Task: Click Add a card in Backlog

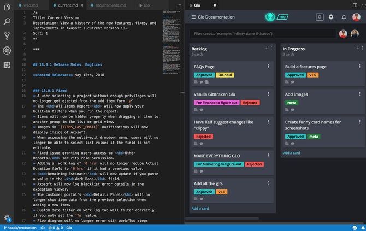Action: pos(200,209)
